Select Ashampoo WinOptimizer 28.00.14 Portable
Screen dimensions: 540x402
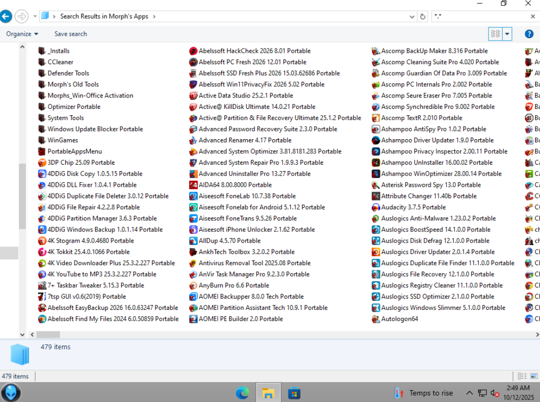click(437, 174)
